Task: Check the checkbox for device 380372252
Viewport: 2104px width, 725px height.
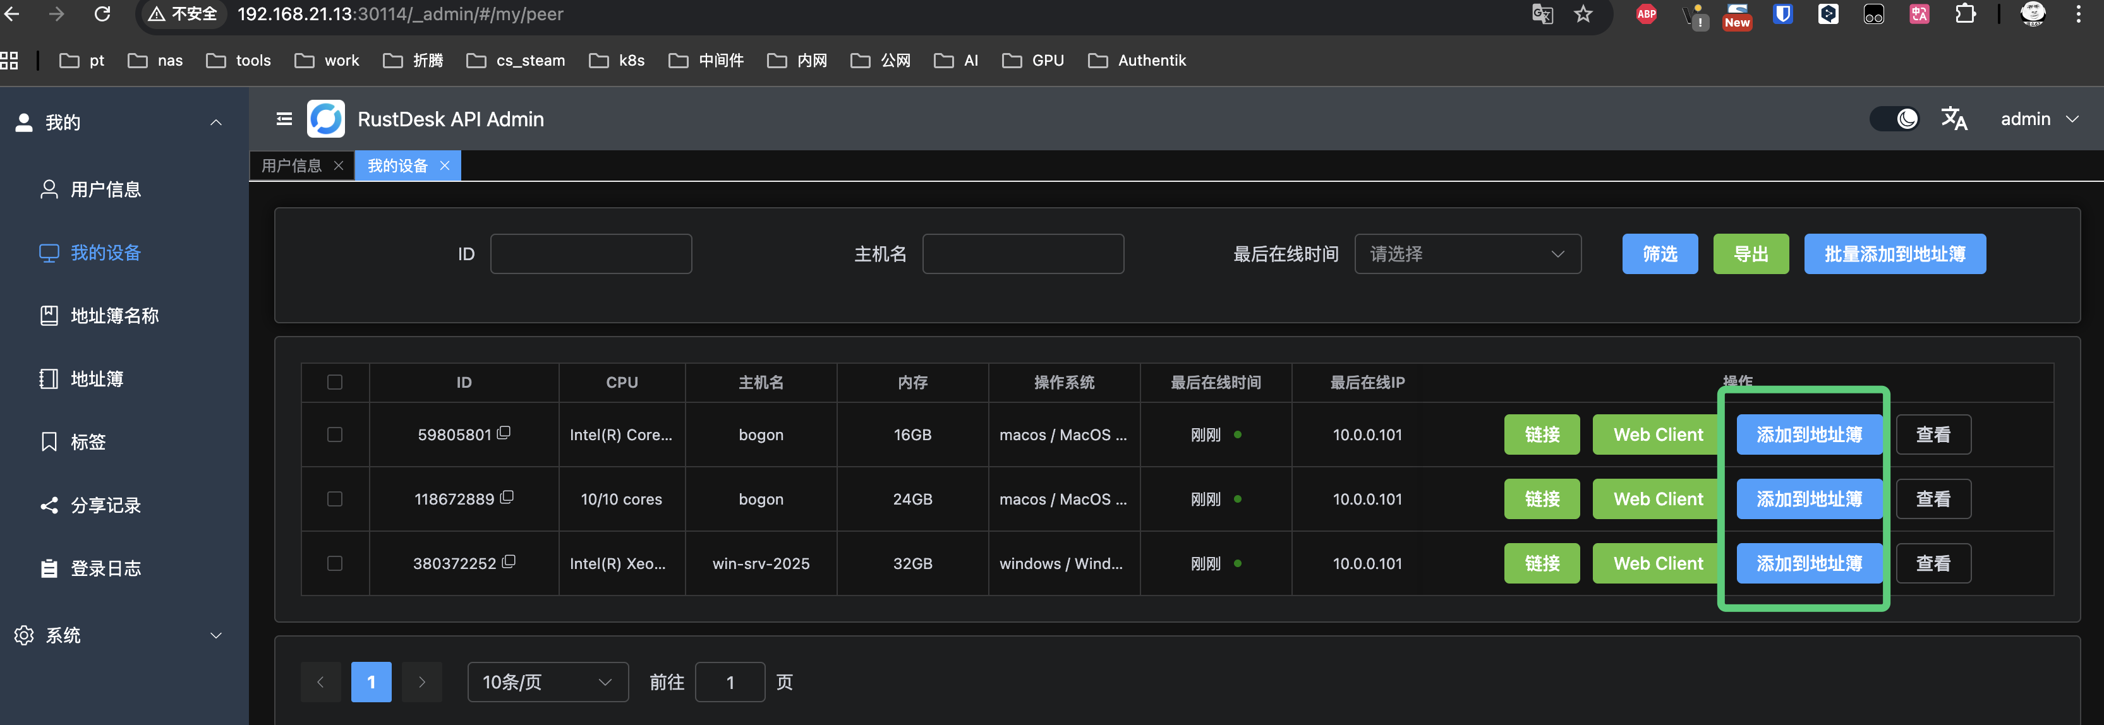Action: click(x=336, y=563)
